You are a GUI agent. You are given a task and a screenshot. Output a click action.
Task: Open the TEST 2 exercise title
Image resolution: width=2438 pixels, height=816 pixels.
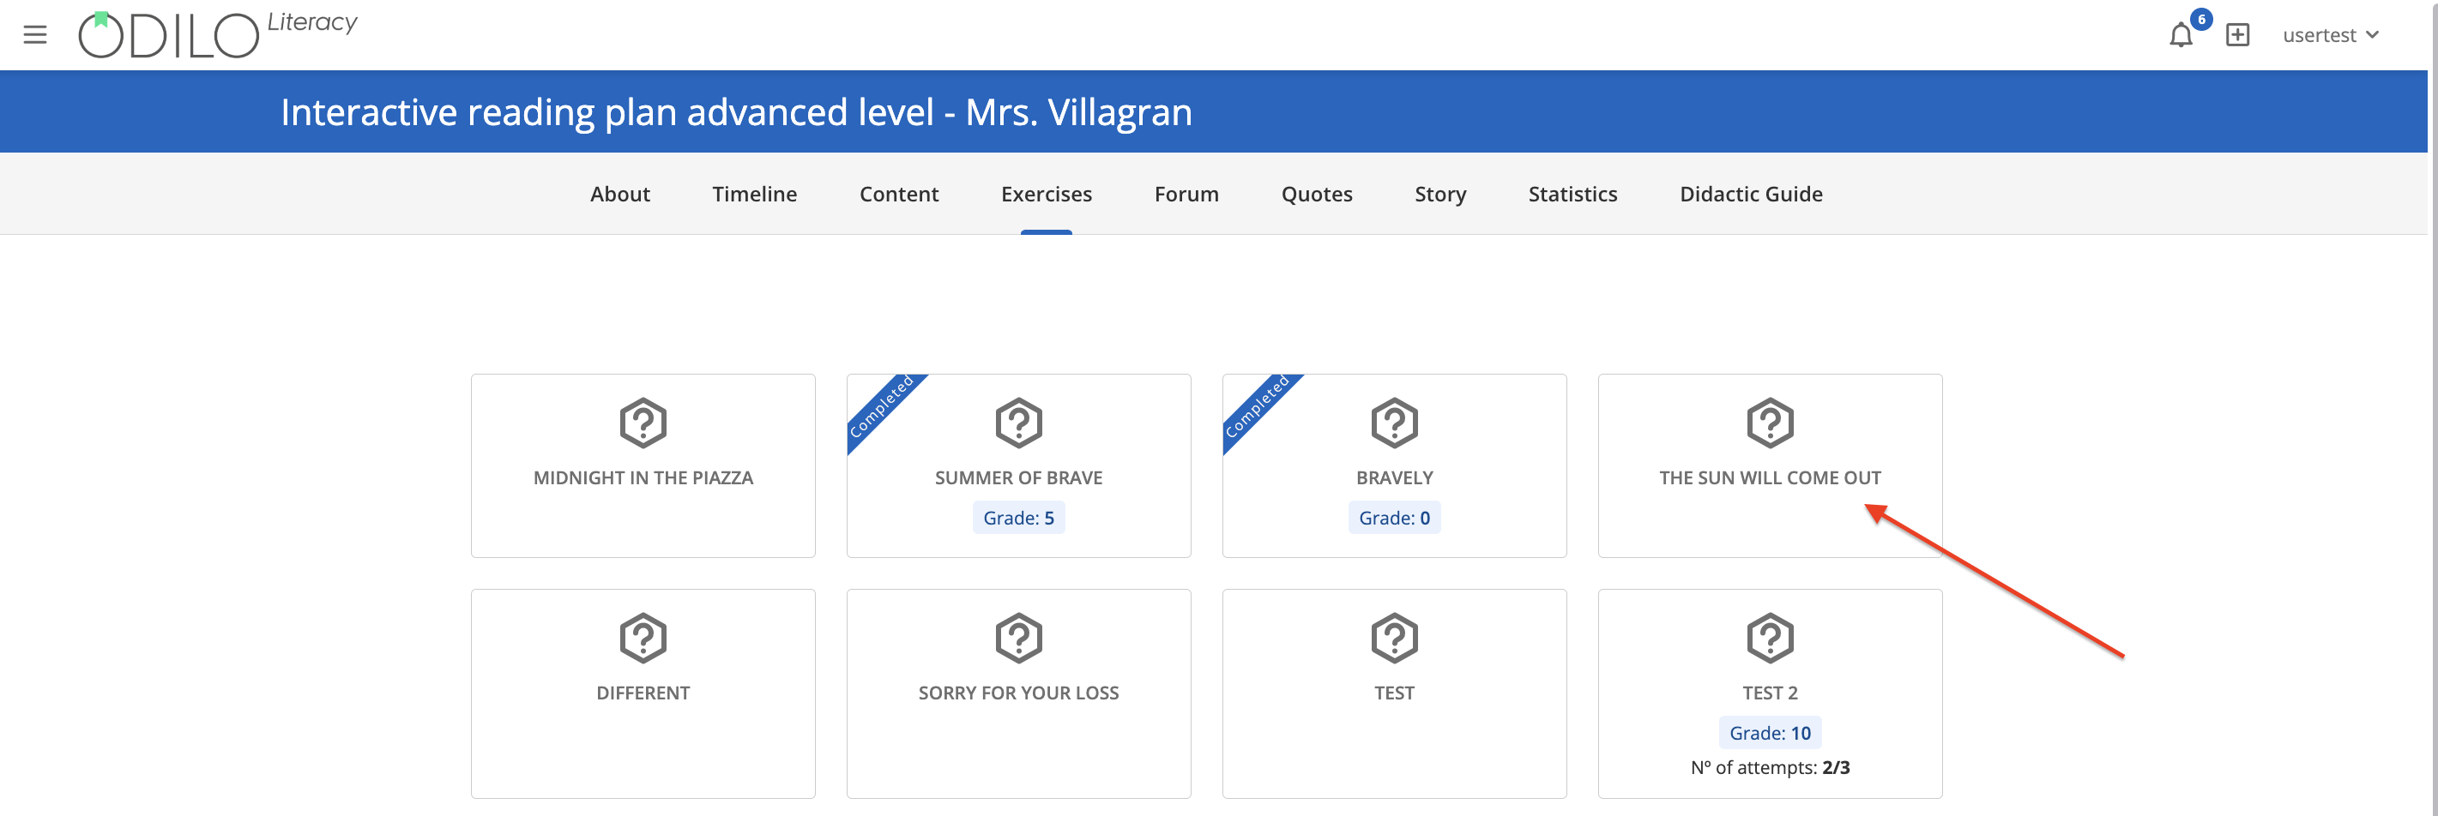click(x=1770, y=693)
